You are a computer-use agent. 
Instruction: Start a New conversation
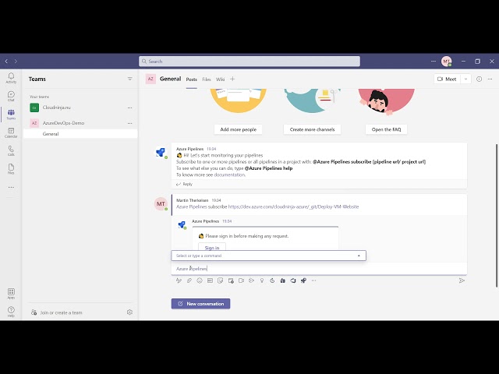pos(200,304)
